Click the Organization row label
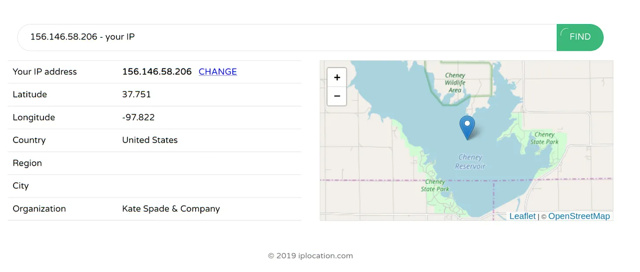 tap(39, 209)
